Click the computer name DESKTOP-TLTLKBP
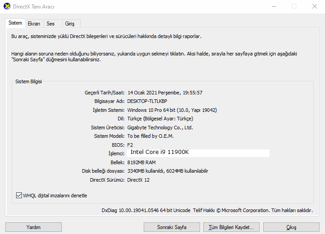 (x=147, y=101)
